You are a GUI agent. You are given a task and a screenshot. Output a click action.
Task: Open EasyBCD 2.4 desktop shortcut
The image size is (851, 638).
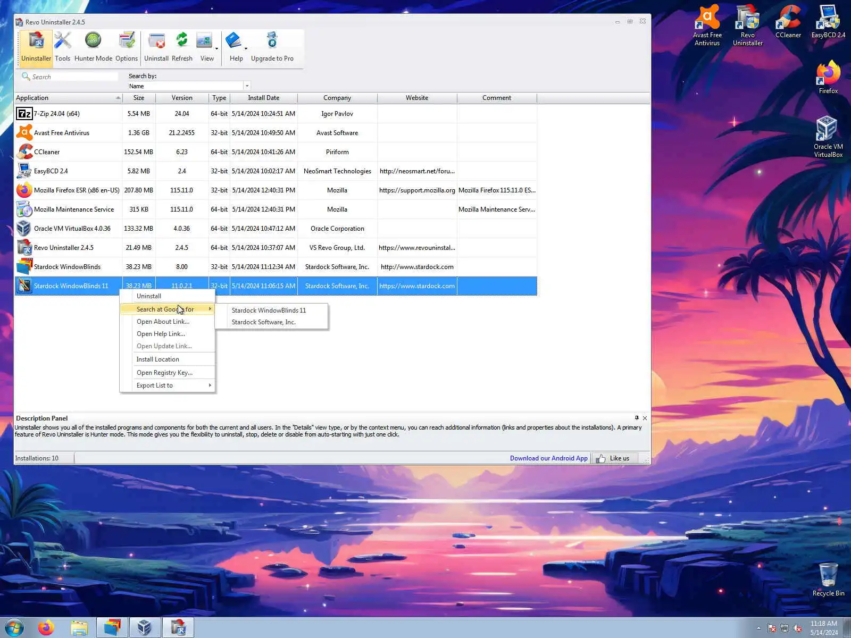click(x=828, y=22)
